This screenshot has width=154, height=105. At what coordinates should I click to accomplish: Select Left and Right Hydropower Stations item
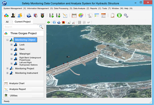29,63
